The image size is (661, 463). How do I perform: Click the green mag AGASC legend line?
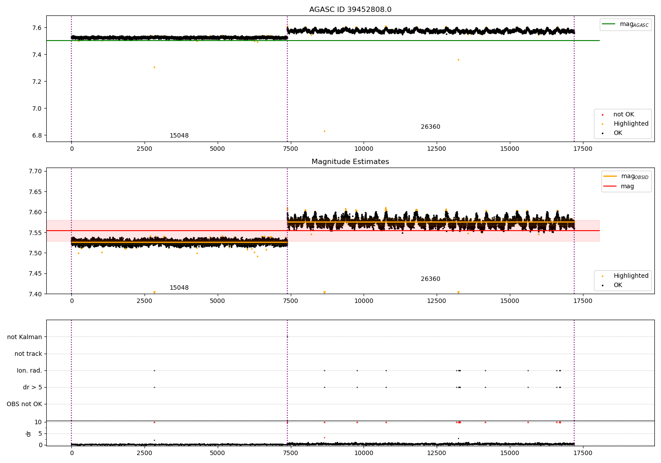(609, 24)
